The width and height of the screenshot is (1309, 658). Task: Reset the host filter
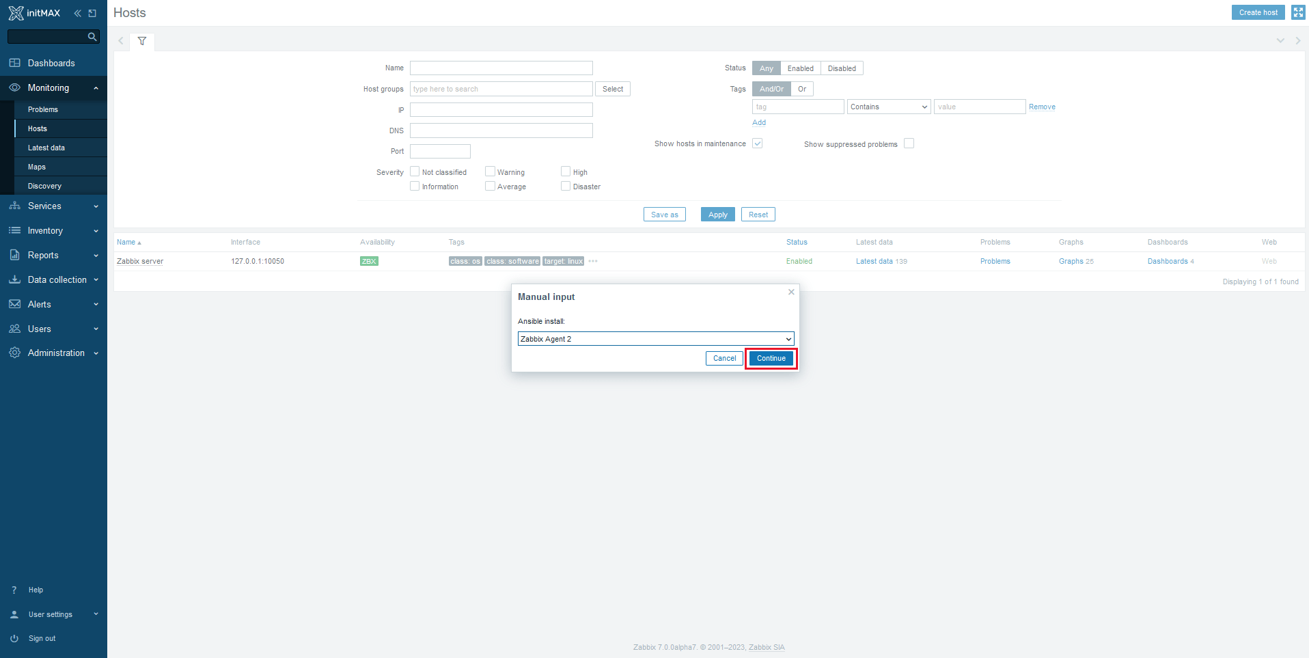click(758, 215)
